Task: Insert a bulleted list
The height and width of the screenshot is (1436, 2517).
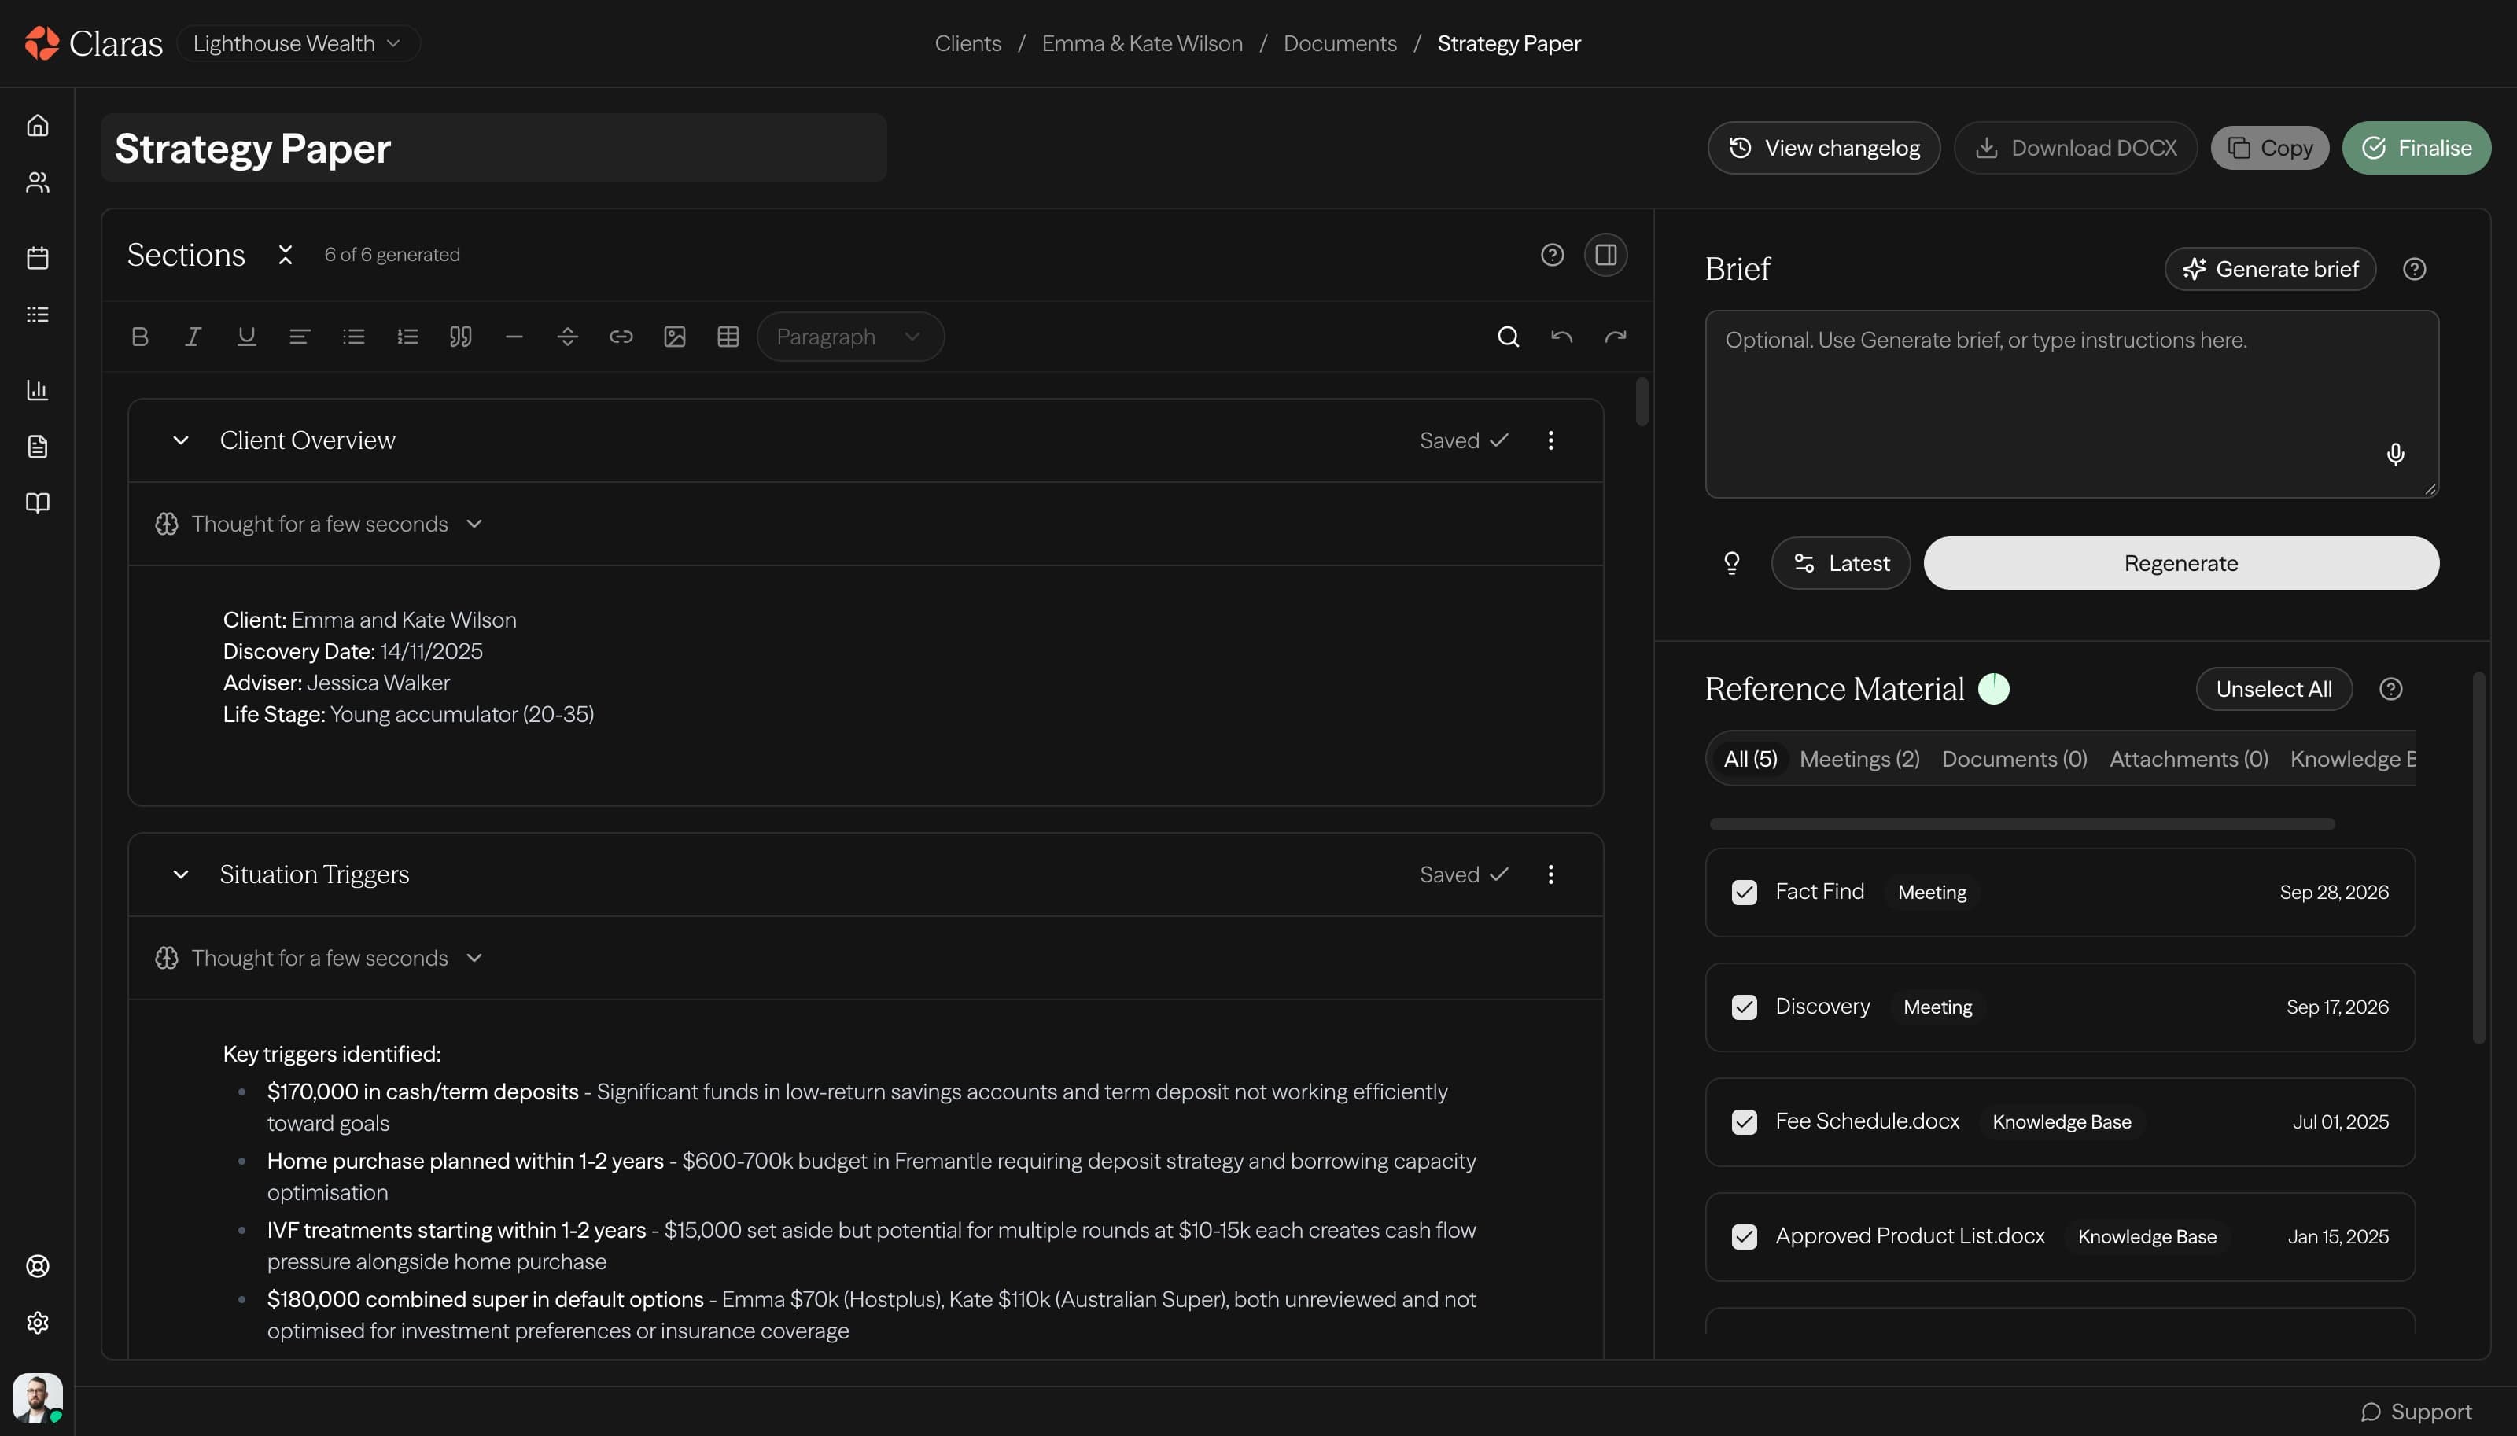Action: (x=354, y=337)
